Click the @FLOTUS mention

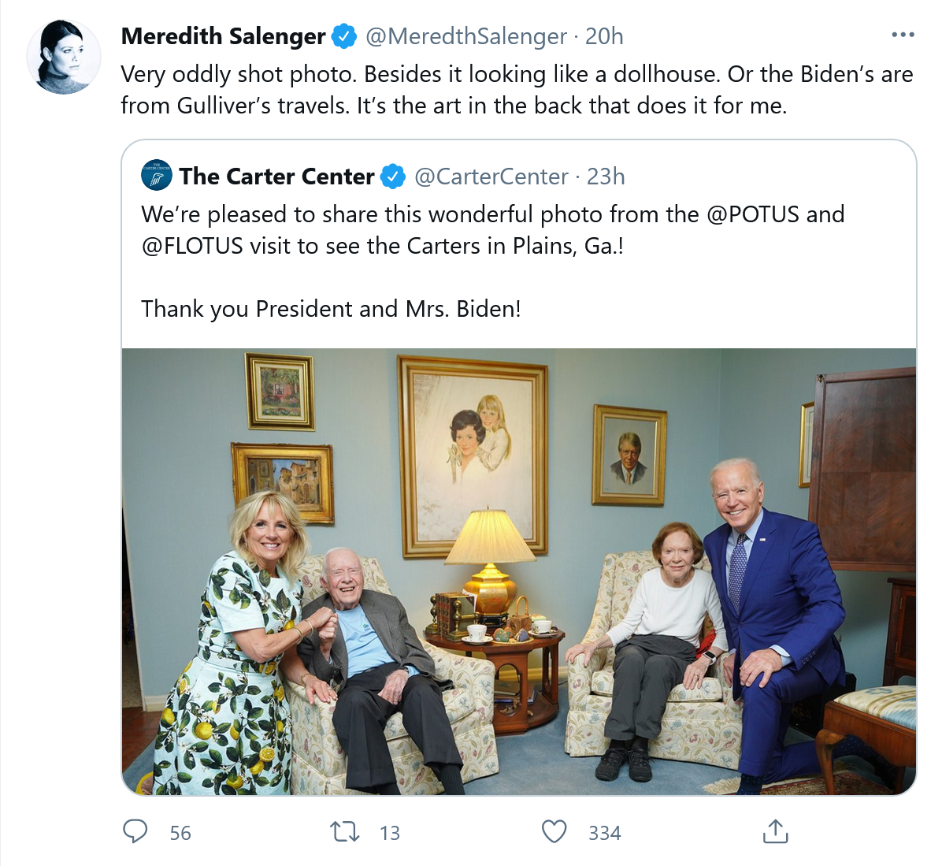click(192, 247)
